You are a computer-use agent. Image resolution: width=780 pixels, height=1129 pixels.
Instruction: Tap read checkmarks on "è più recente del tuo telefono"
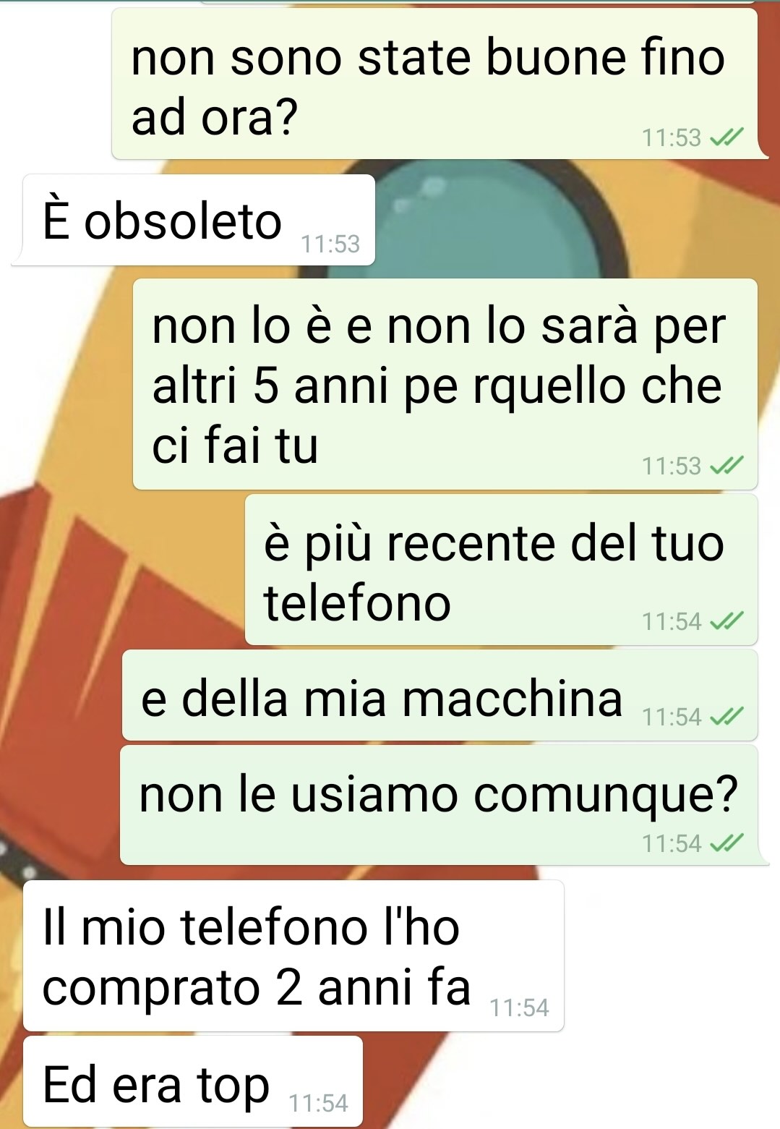[x=727, y=621]
